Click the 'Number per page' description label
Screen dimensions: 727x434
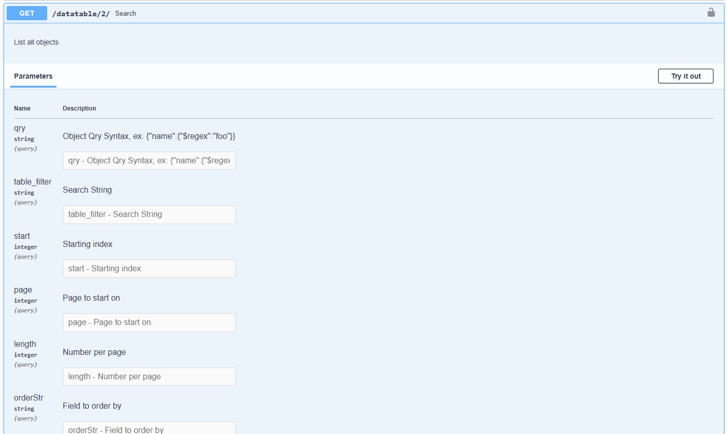[94, 352]
